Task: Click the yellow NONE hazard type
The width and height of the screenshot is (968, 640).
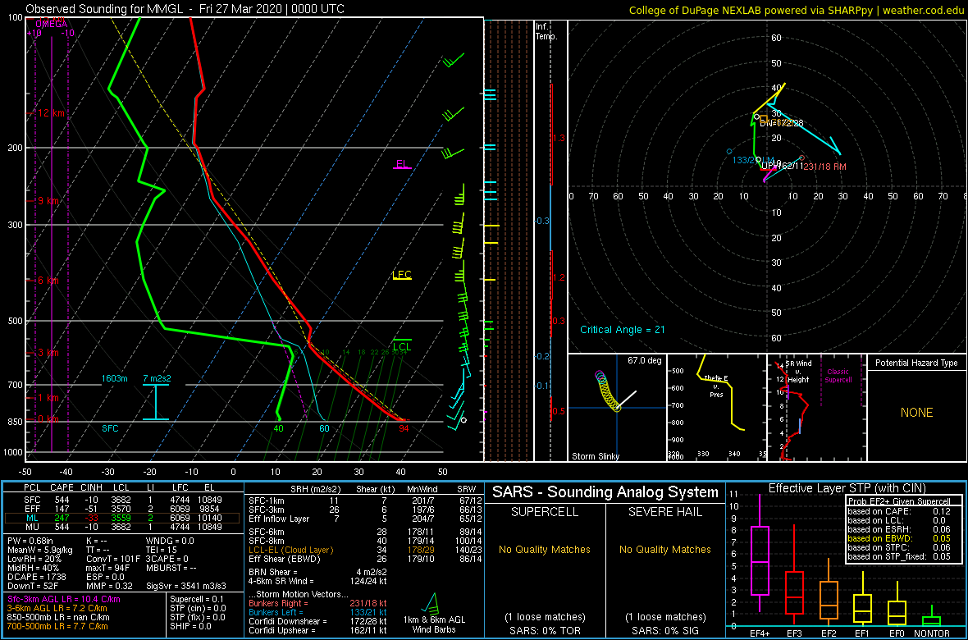Action: coord(916,413)
